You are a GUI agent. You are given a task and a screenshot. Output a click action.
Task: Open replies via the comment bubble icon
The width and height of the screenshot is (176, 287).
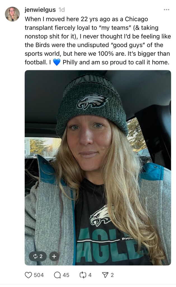pyautogui.click(x=57, y=275)
